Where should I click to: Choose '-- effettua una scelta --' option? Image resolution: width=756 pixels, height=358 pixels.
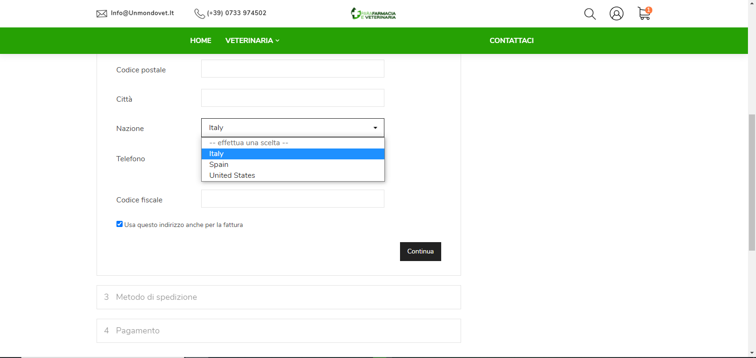293,143
